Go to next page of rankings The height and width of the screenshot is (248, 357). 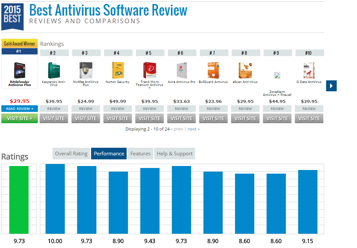point(193,129)
